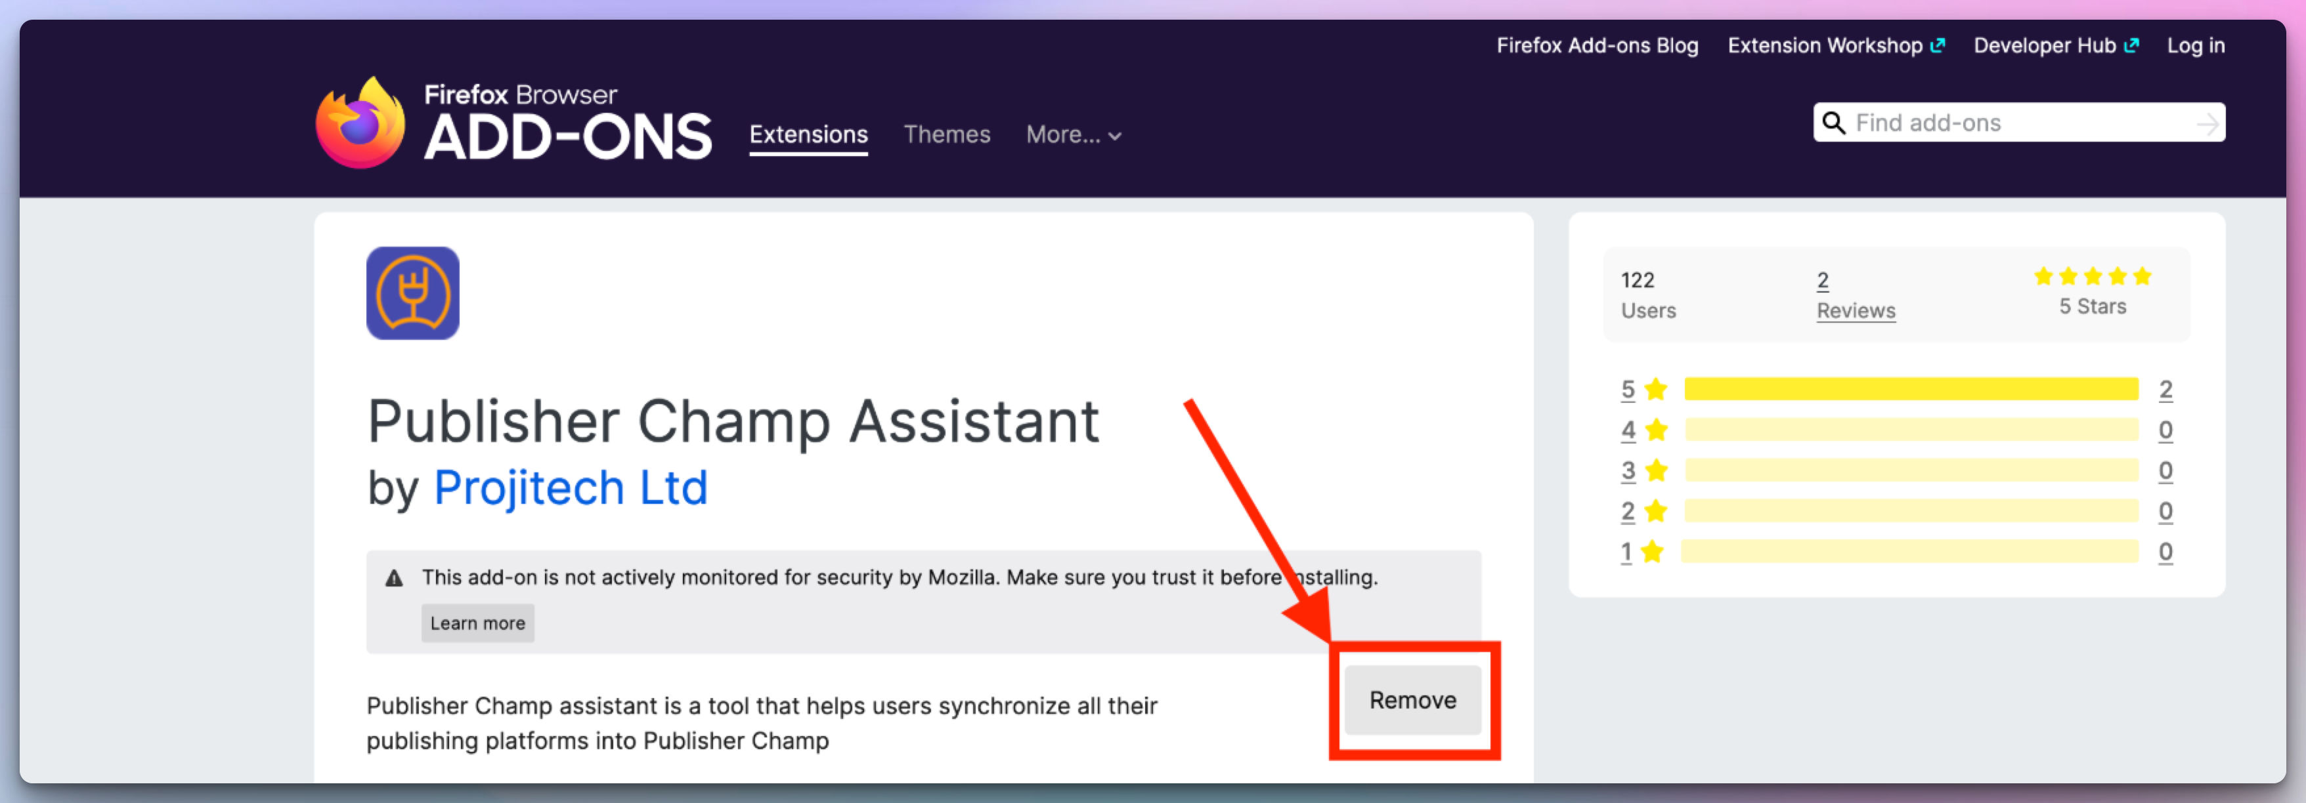Screen dimensions: 2306x803
Task: Click the security warning message text
Action: point(900,578)
